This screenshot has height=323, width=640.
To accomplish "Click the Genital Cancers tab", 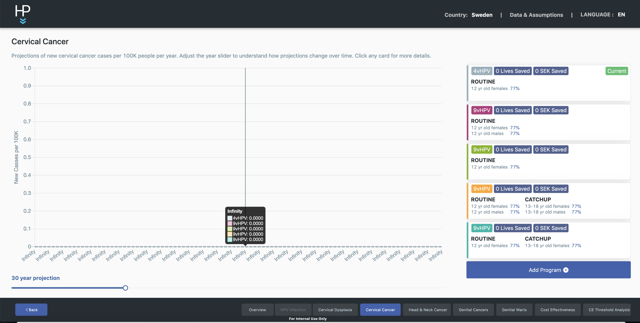I will 473,309.
